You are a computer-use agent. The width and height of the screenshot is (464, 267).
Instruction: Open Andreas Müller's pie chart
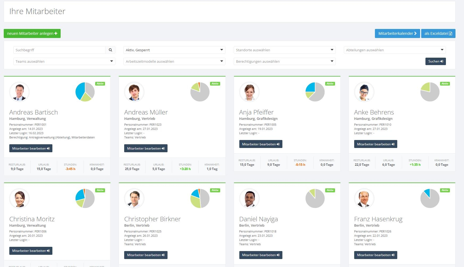click(200, 92)
